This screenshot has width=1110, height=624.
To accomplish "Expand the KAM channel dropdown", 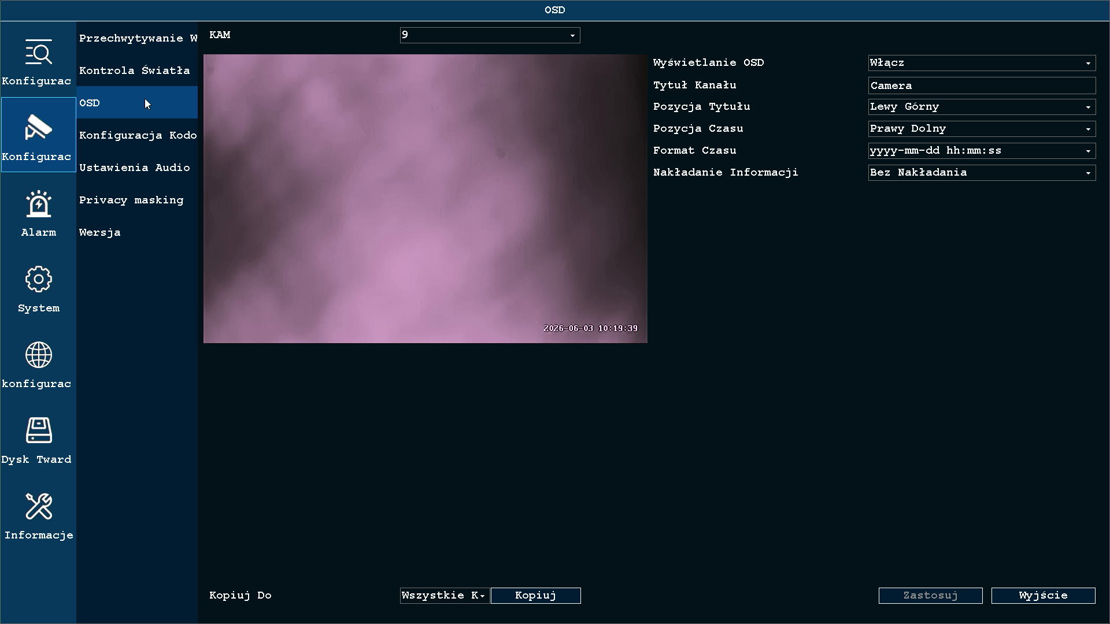I will (x=490, y=35).
